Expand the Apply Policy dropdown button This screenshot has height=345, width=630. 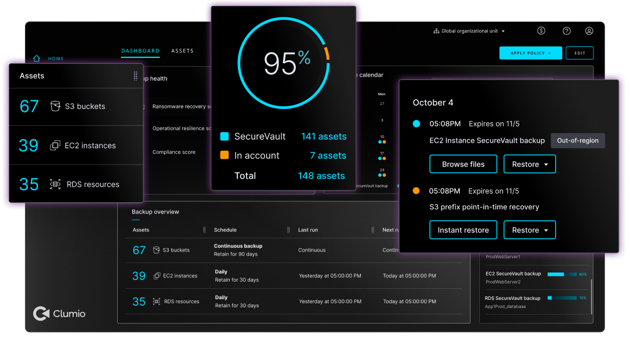pos(530,53)
